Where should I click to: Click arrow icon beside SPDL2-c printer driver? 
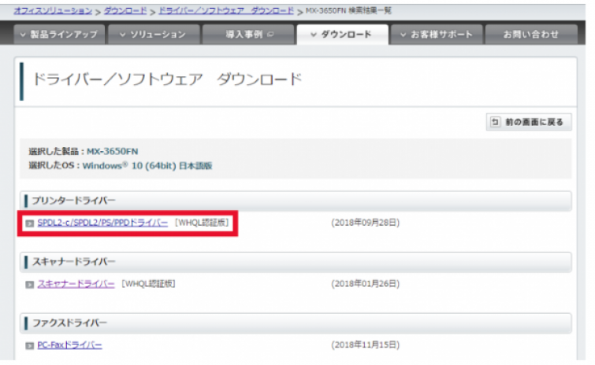coord(30,223)
